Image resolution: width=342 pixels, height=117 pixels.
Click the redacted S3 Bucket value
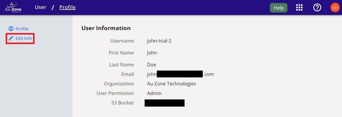[x=165, y=103]
